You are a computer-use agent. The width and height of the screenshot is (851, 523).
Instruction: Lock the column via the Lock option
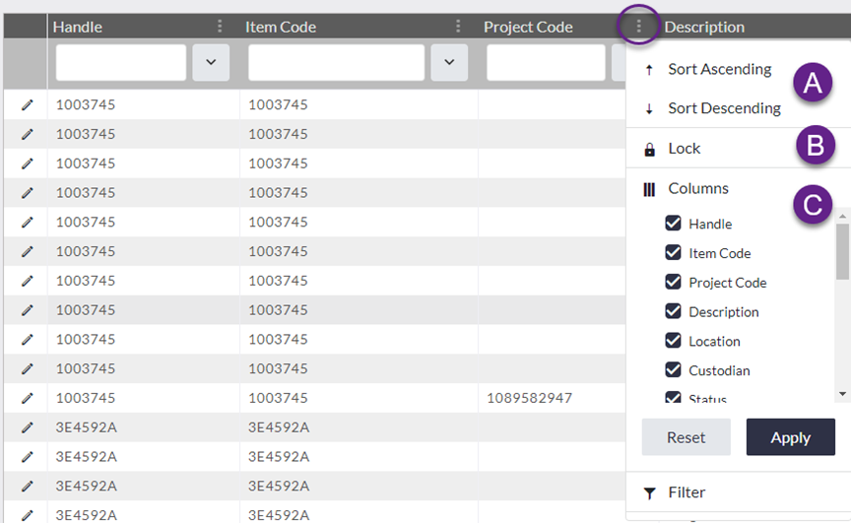tap(684, 149)
